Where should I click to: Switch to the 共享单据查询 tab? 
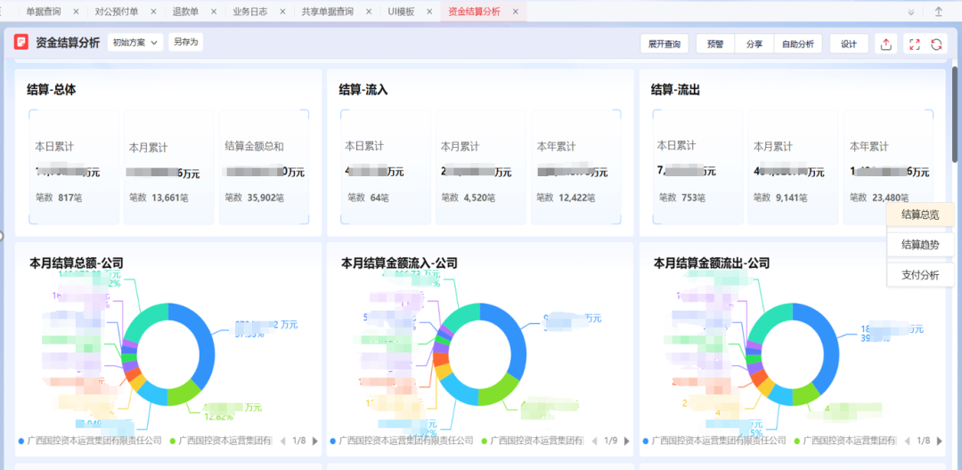click(327, 12)
